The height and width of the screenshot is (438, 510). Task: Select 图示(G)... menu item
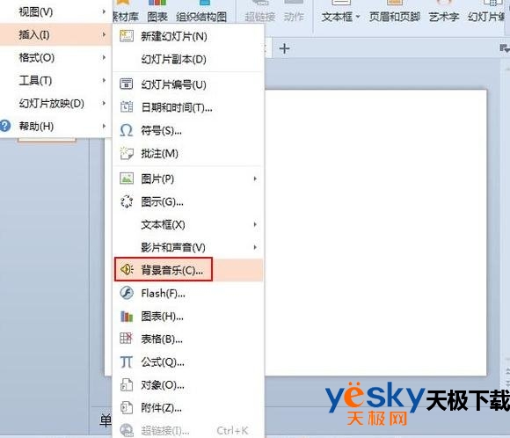[x=188, y=201]
